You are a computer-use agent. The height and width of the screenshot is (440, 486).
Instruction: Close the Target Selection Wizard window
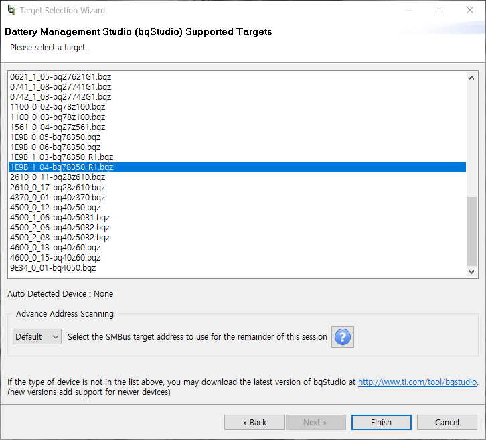(x=470, y=10)
